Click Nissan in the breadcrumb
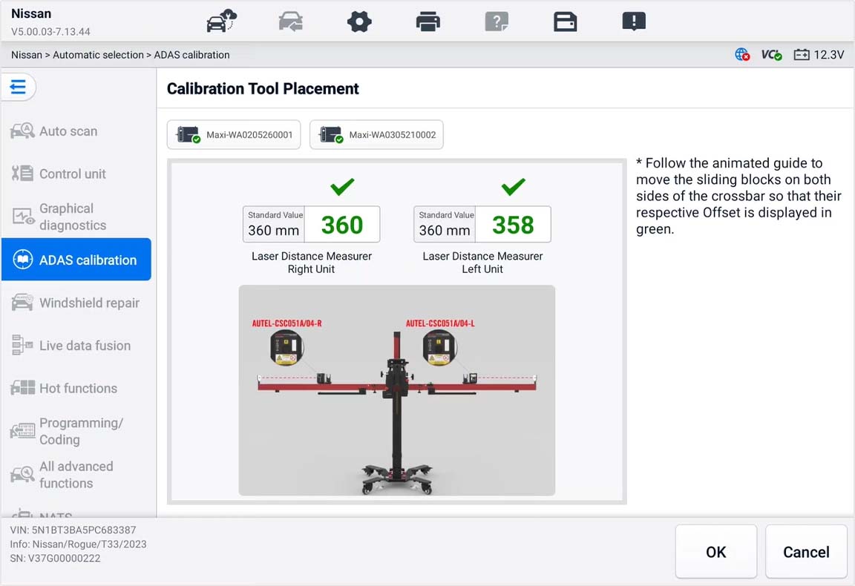855x586 pixels. (x=26, y=54)
